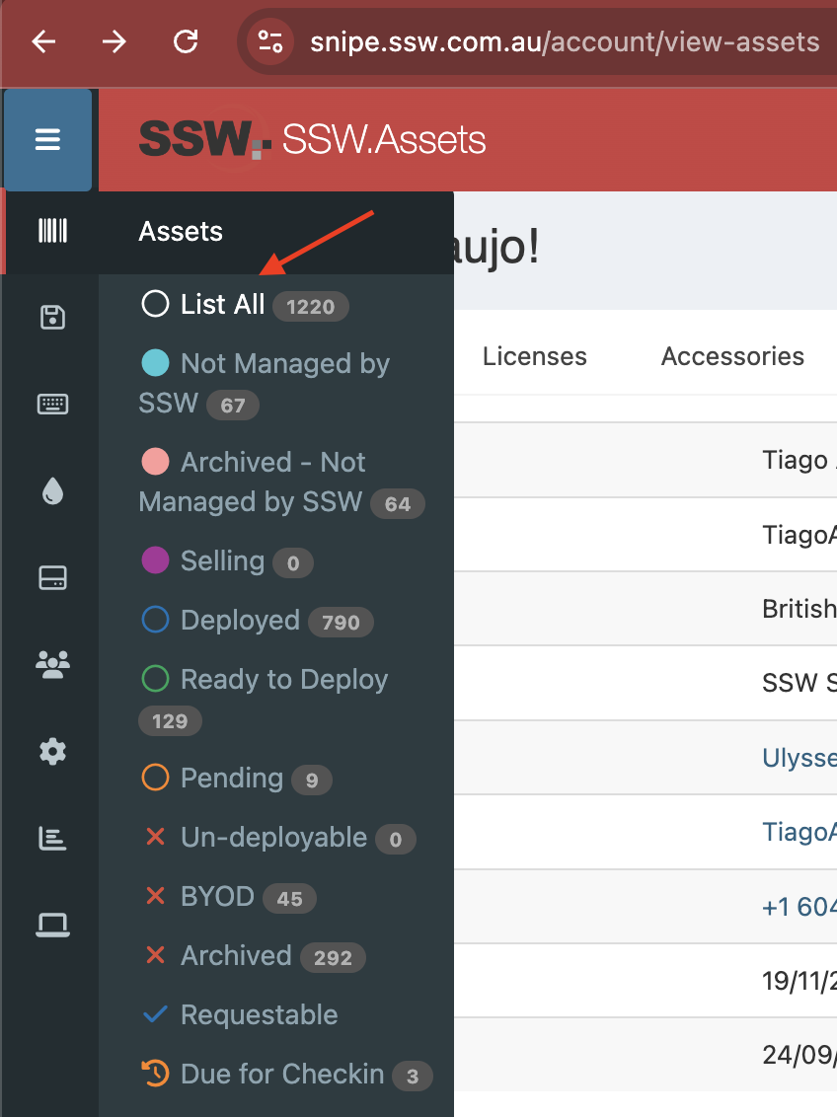Show Ready to Deploy assets
The image size is (837, 1117).
pyautogui.click(x=264, y=700)
